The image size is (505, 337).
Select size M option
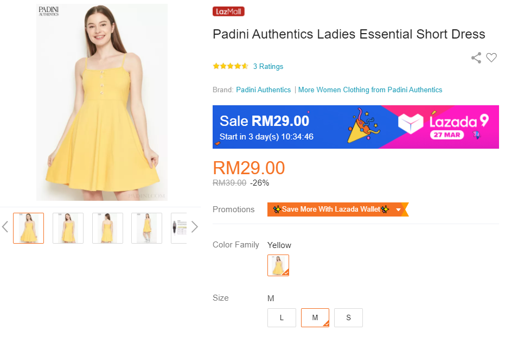click(315, 318)
